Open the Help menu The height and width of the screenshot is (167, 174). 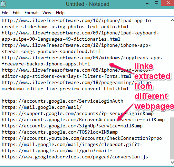[60, 13]
